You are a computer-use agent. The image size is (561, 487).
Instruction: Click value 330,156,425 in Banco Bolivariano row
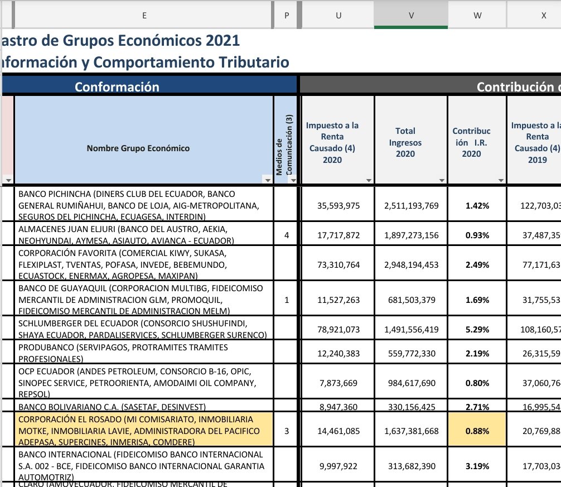pyautogui.click(x=412, y=407)
